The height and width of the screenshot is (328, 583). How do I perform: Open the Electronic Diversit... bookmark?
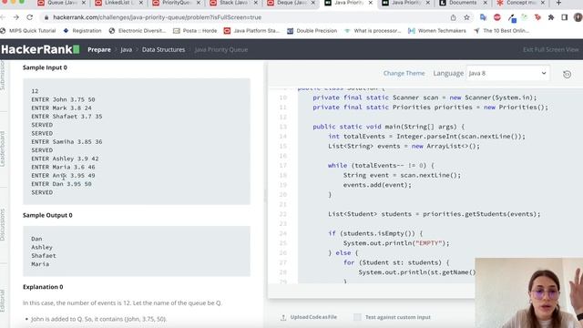pos(138,31)
